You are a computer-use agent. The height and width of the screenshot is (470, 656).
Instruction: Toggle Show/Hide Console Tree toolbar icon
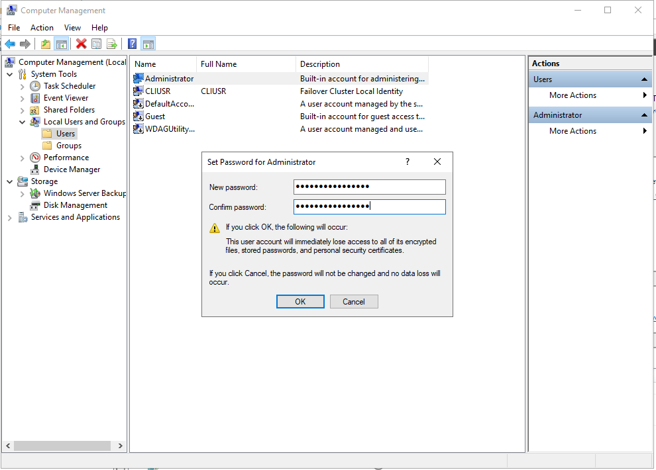point(61,44)
